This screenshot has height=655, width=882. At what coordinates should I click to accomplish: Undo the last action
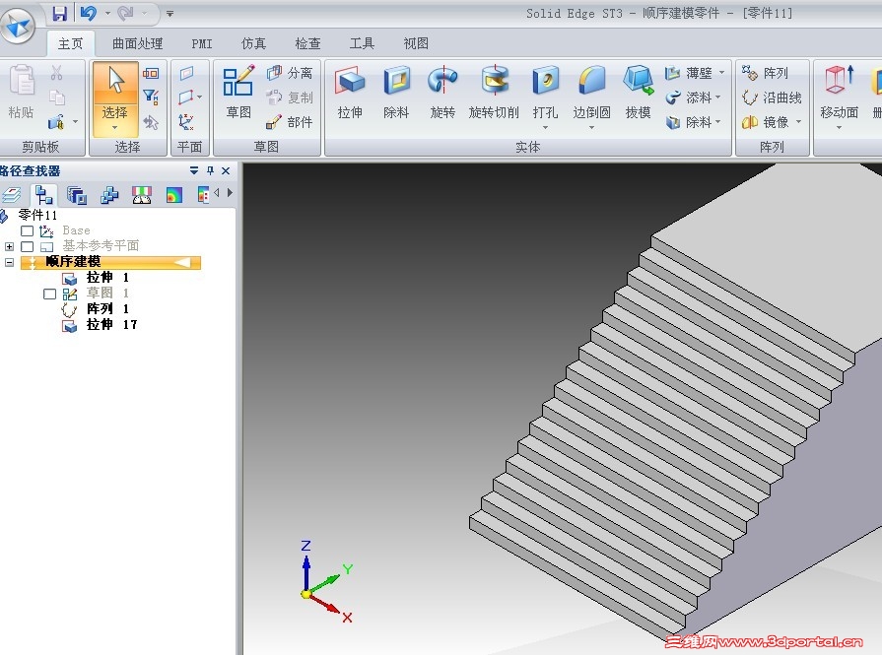89,13
